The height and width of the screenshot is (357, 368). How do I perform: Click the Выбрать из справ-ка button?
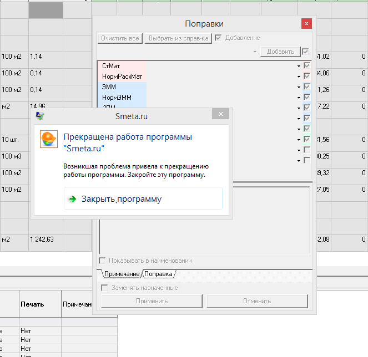click(178, 38)
